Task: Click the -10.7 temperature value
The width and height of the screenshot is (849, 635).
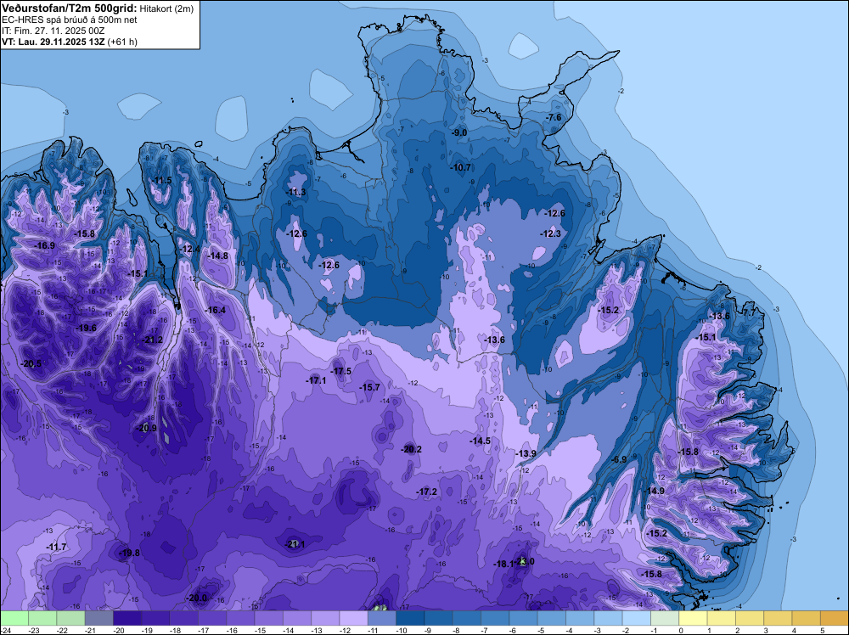Action: (461, 168)
